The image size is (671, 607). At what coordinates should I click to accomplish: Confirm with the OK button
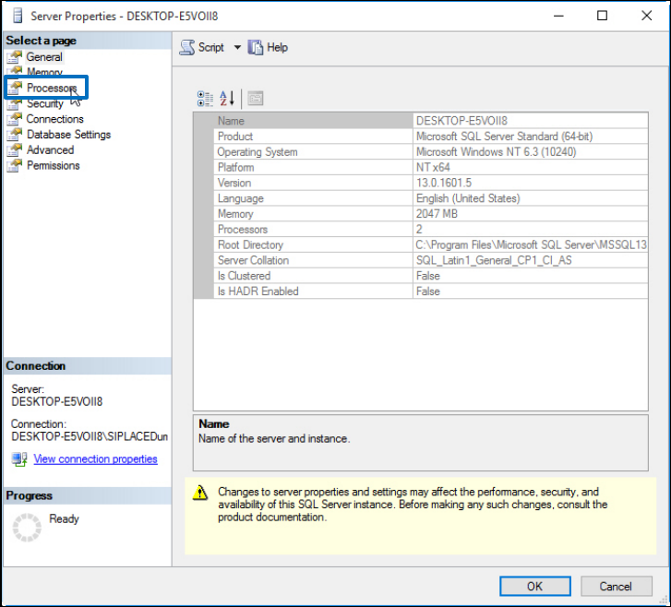[x=535, y=586]
